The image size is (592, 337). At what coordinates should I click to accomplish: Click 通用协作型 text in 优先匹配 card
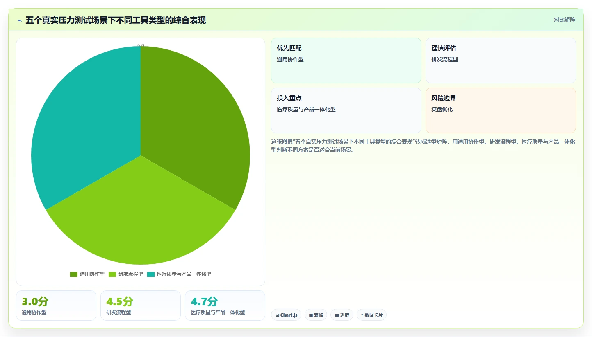click(x=290, y=59)
